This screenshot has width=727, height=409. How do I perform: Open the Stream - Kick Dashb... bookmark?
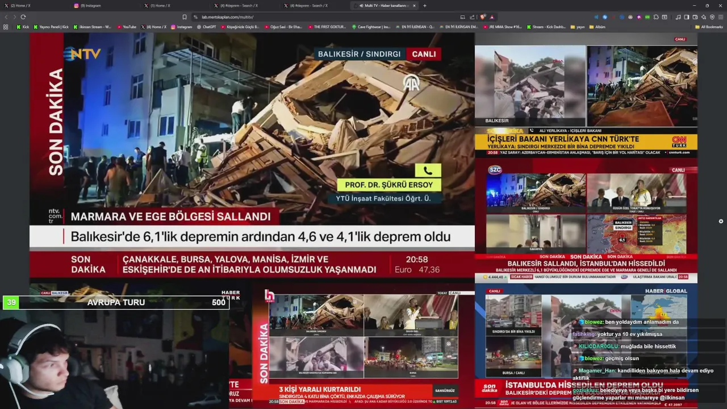pos(546,27)
